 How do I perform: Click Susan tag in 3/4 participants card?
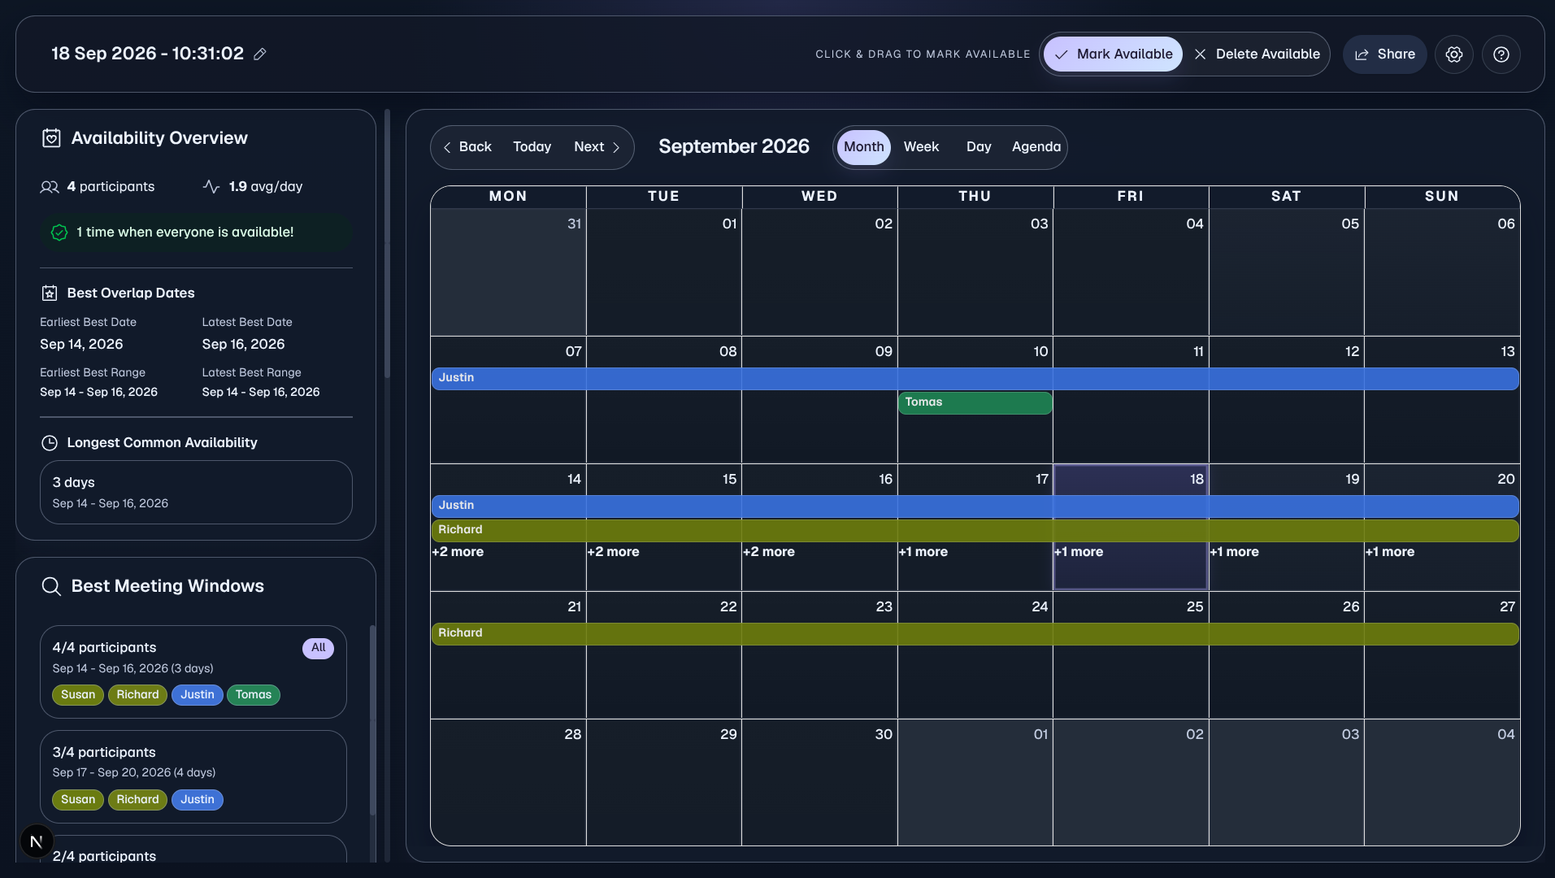(x=78, y=800)
